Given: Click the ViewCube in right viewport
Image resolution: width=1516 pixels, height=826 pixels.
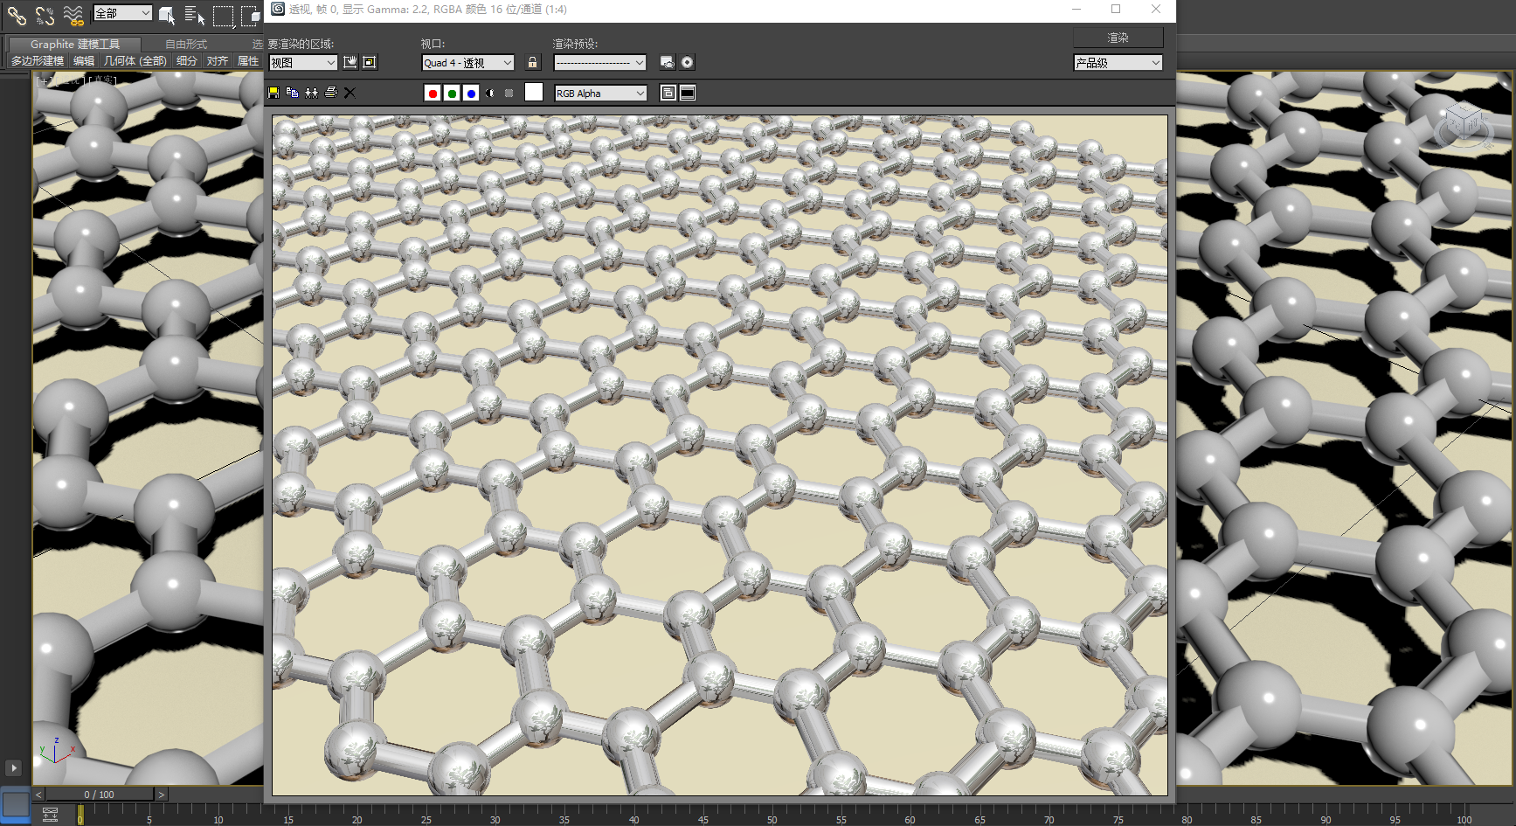Looking at the screenshot, I should pyautogui.click(x=1463, y=125).
